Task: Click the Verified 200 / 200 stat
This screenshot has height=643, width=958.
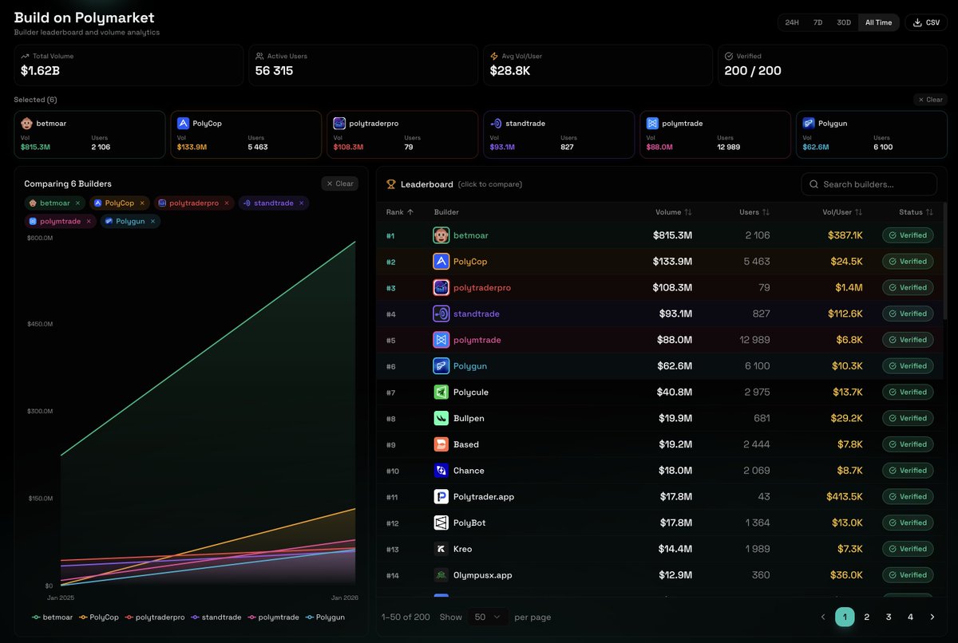Action: [833, 65]
